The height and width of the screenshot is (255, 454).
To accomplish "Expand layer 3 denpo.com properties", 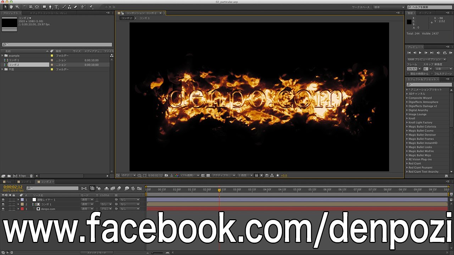I will (x=18, y=209).
